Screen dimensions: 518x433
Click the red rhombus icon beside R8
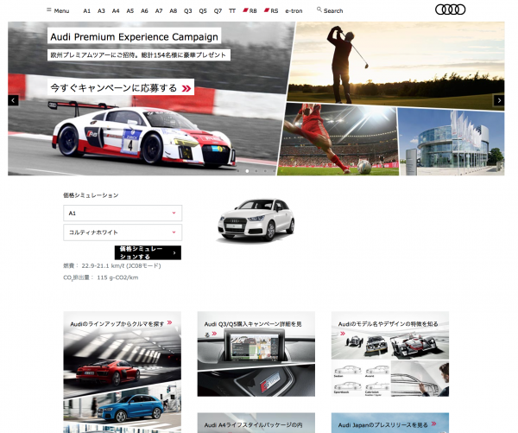(x=245, y=10)
